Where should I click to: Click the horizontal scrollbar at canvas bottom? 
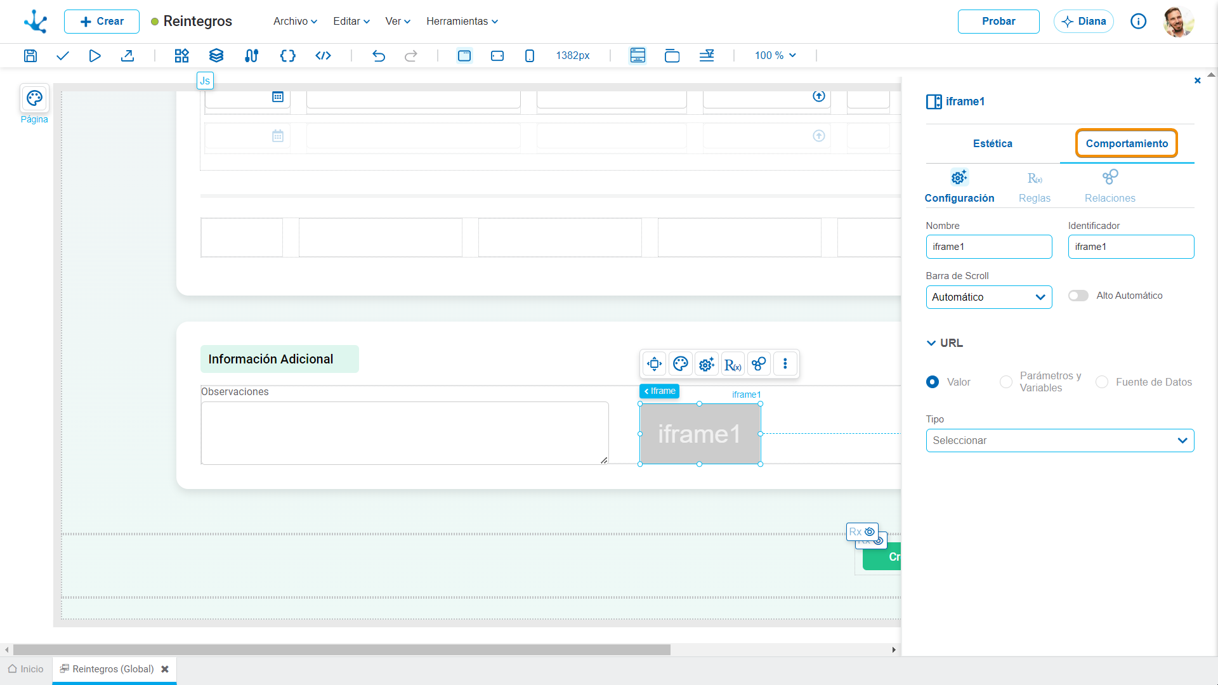342,649
